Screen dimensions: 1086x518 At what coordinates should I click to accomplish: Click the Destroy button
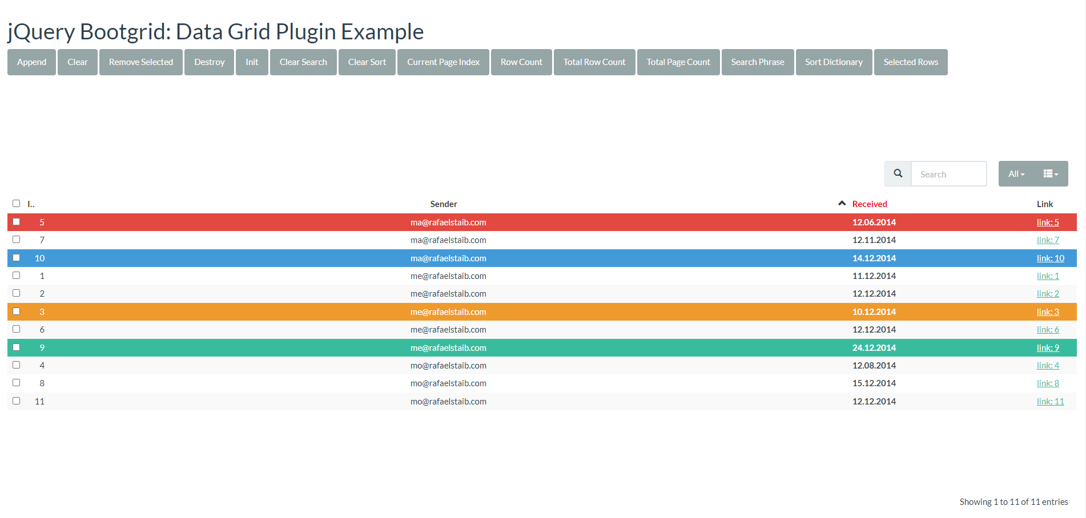[209, 62]
